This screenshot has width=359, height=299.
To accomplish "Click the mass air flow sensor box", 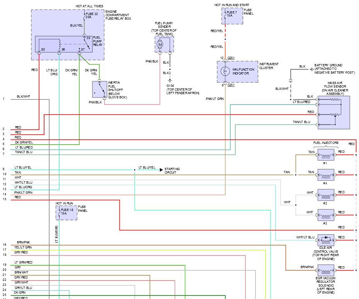I will tap(333, 112).
